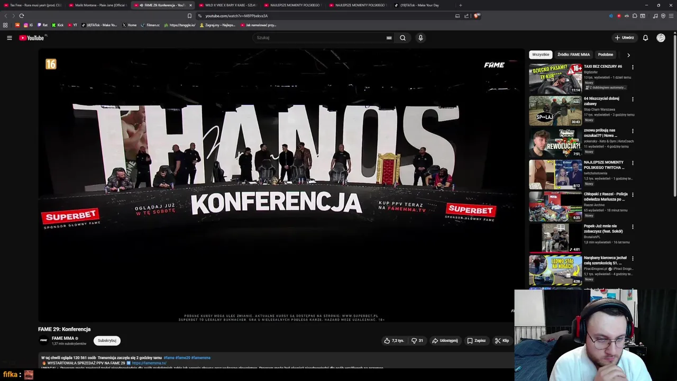Open options menu for Chłopaki z Raszei video
The width and height of the screenshot is (677, 381).
pyautogui.click(x=633, y=195)
